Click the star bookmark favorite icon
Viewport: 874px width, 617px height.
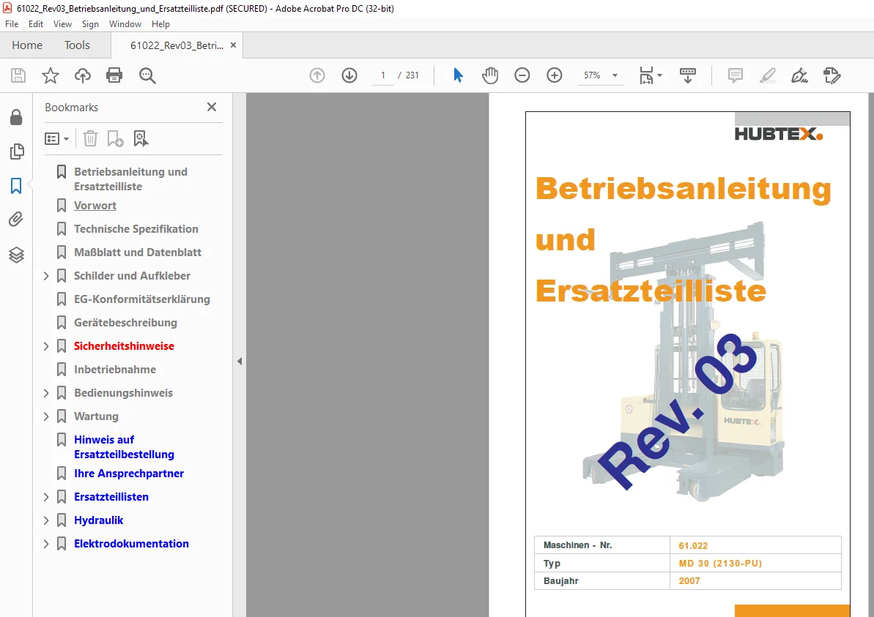click(x=50, y=75)
